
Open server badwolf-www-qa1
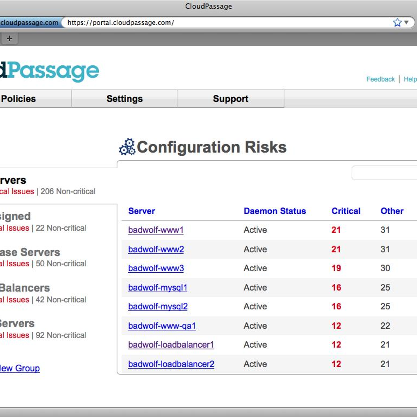162,326
